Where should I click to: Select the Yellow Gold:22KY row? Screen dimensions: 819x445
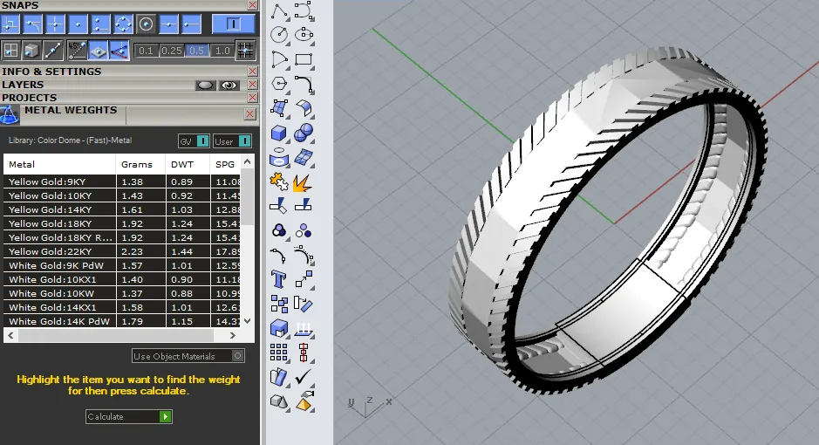pos(122,251)
